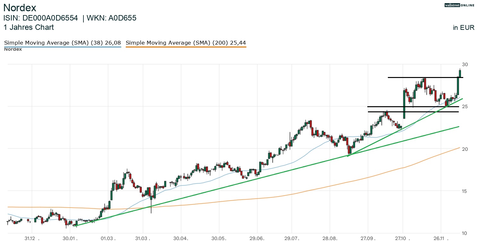Select the Nordex chart title
Image resolution: width=478 pixels, height=241 pixels.
(x=20, y=8)
